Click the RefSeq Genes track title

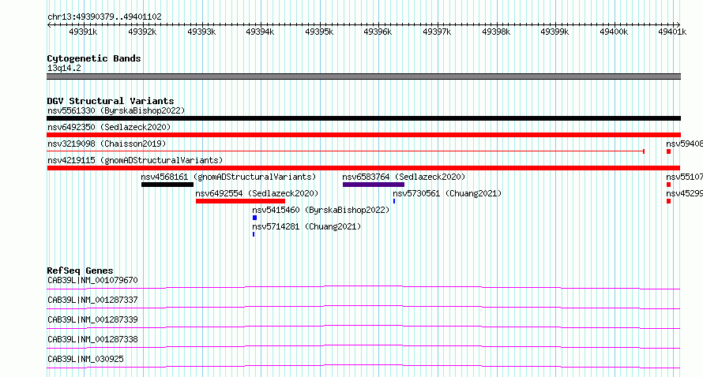tap(80, 271)
